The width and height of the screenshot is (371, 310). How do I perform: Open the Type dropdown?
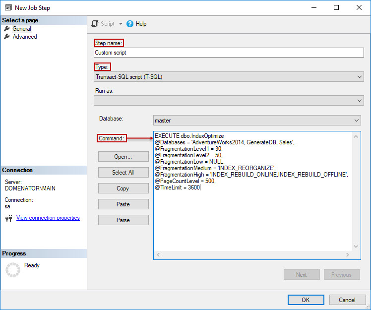(229, 77)
